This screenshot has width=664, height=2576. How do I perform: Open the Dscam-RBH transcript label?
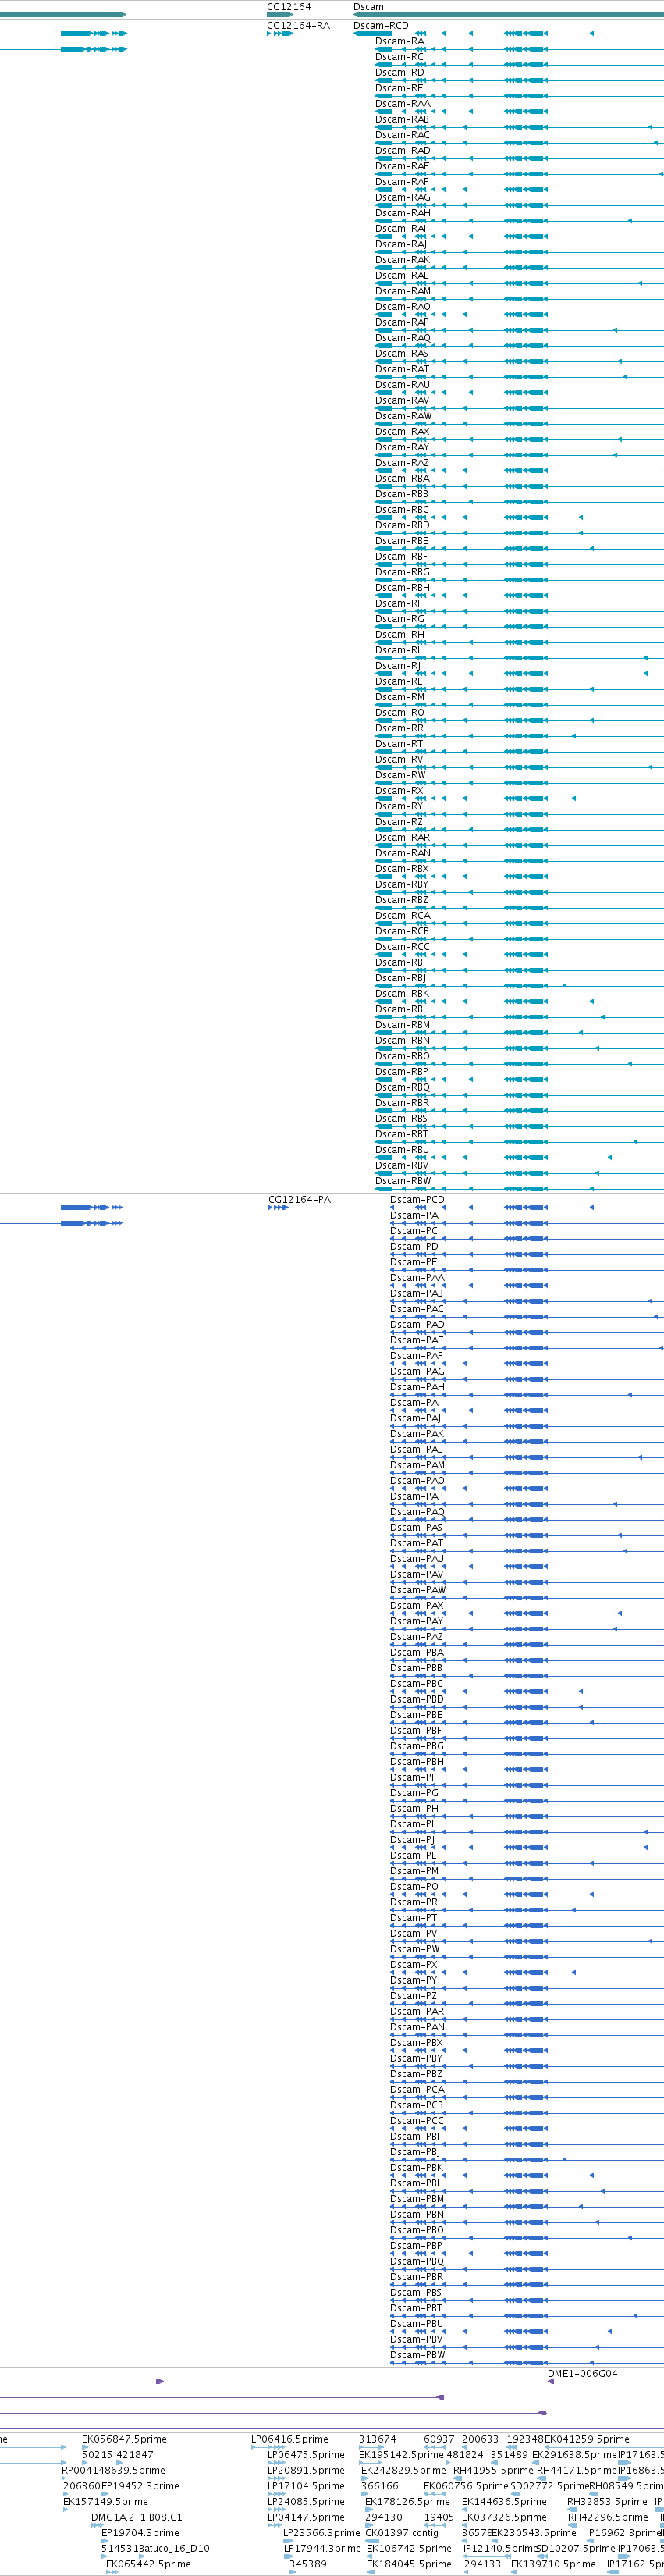(402, 587)
